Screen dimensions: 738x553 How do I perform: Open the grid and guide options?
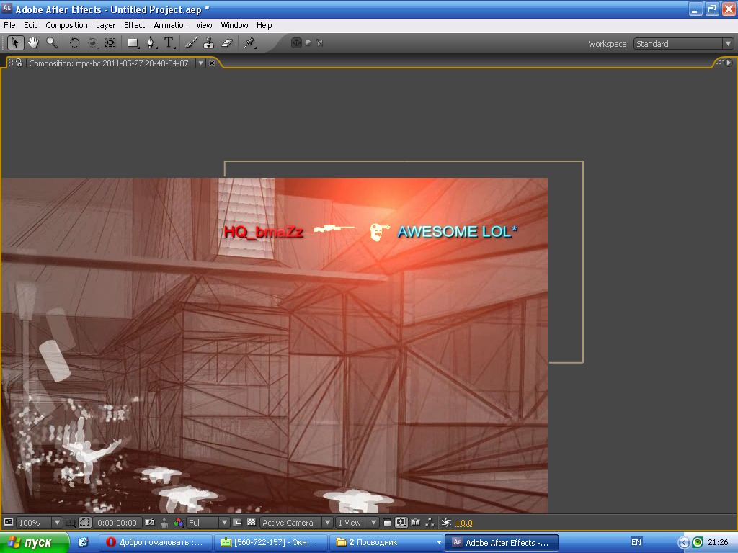coord(71,523)
